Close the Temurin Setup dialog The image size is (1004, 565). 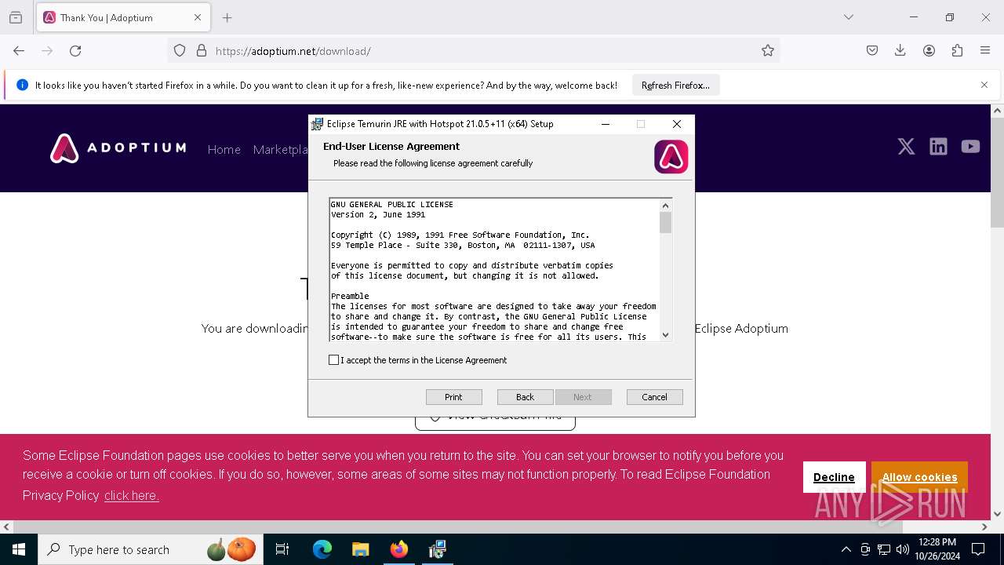pos(677,124)
